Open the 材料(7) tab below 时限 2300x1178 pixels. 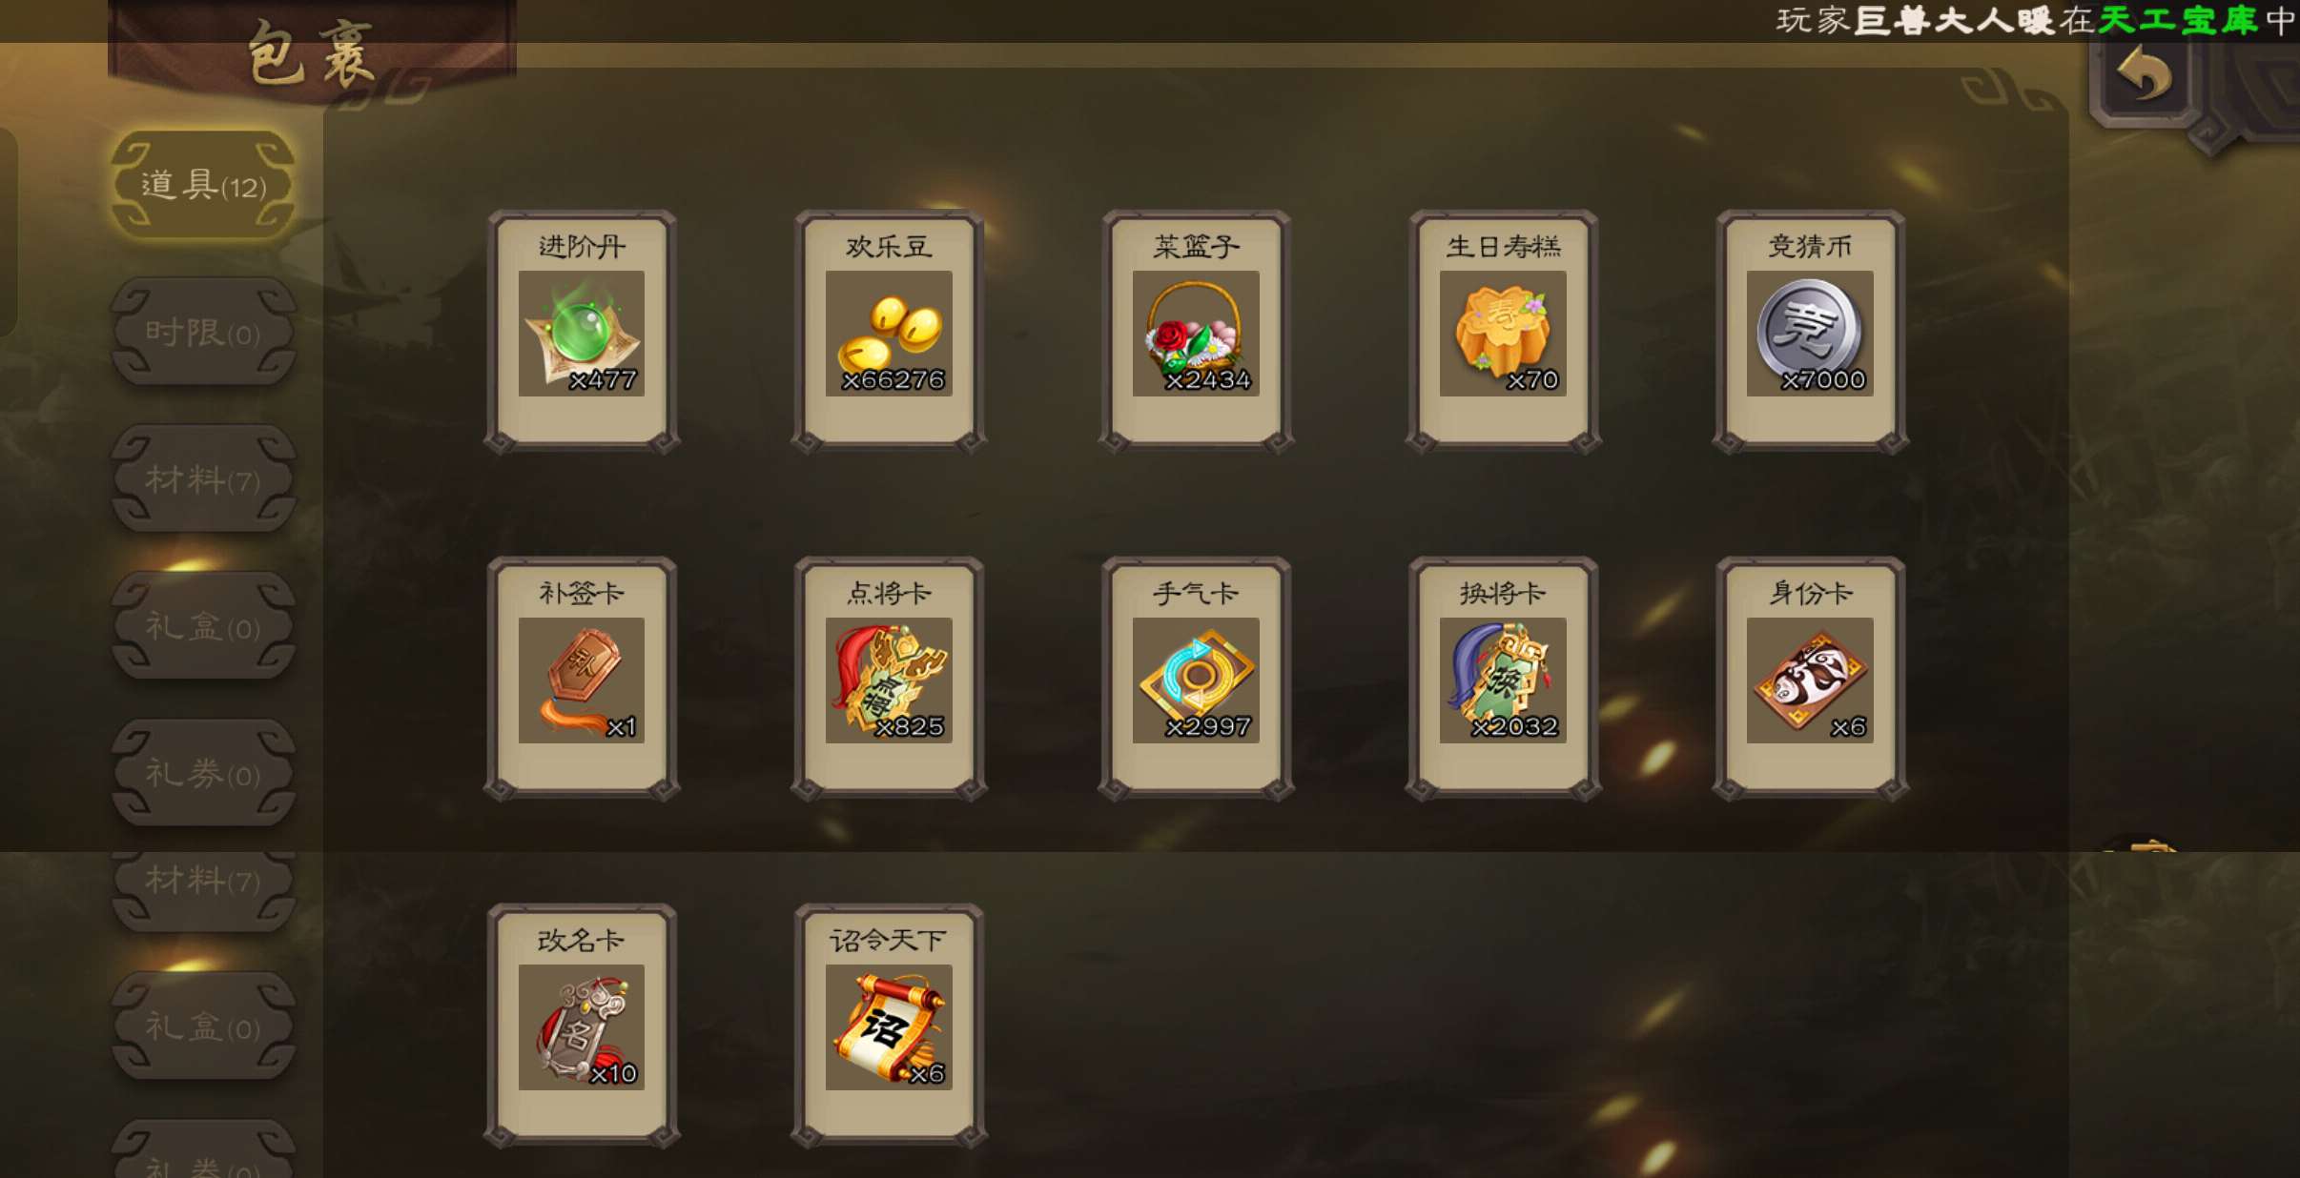[x=203, y=478]
